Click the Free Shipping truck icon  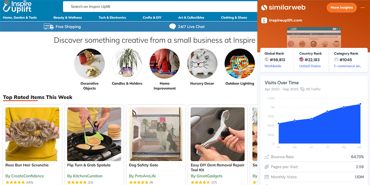48,27
